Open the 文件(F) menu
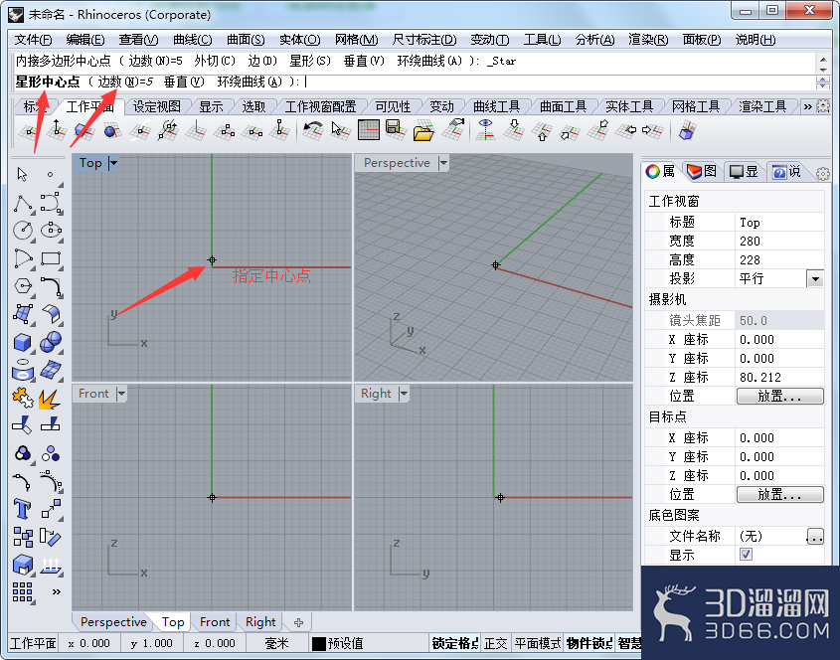The width and height of the screenshot is (840, 660). (x=33, y=40)
